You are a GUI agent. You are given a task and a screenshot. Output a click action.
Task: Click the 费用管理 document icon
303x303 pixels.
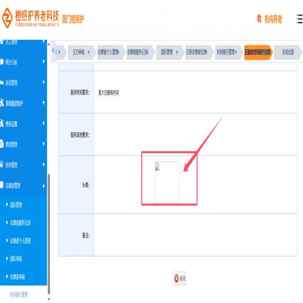[2, 144]
